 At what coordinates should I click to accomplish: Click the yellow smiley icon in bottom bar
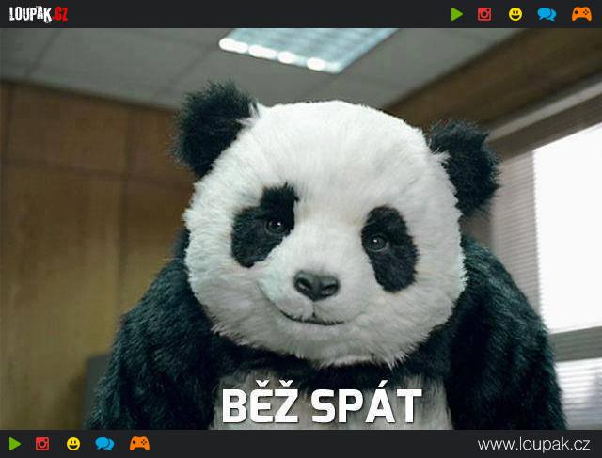pyautogui.click(x=73, y=444)
